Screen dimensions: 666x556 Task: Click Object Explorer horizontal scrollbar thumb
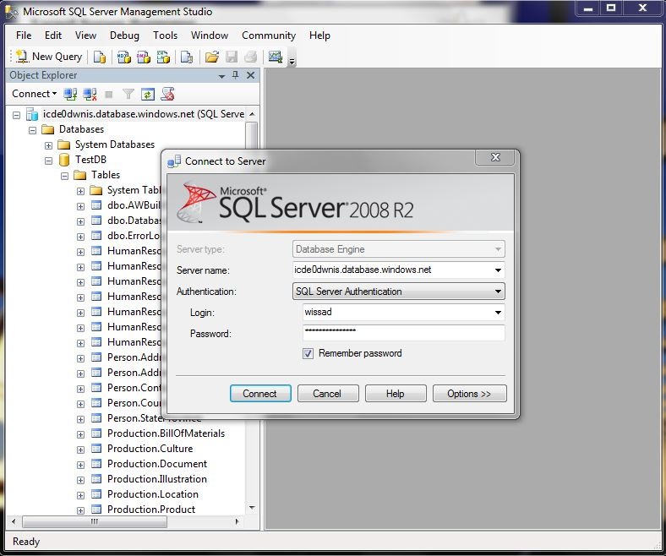(95, 521)
